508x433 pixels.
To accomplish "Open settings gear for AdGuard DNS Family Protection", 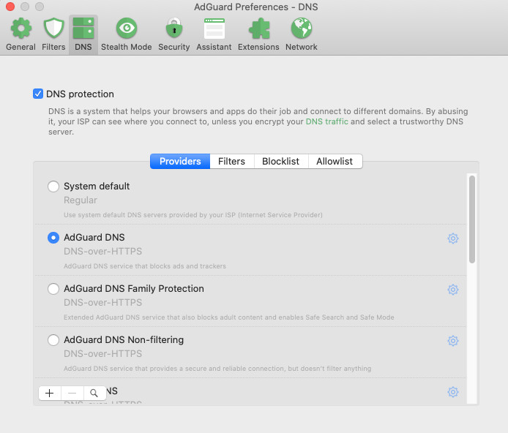I will [x=453, y=290].
